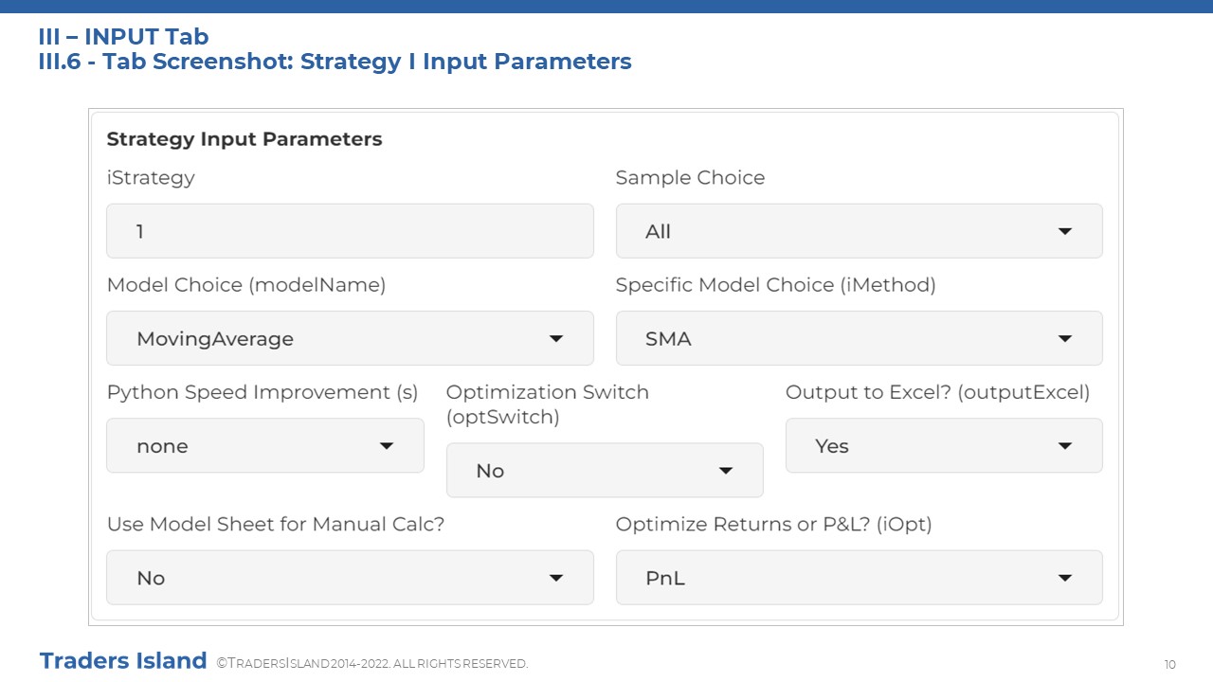The width and height of the screenshot is (1213, 682).
Task: Click the Traders Island logo text
Action: [123, 660]
